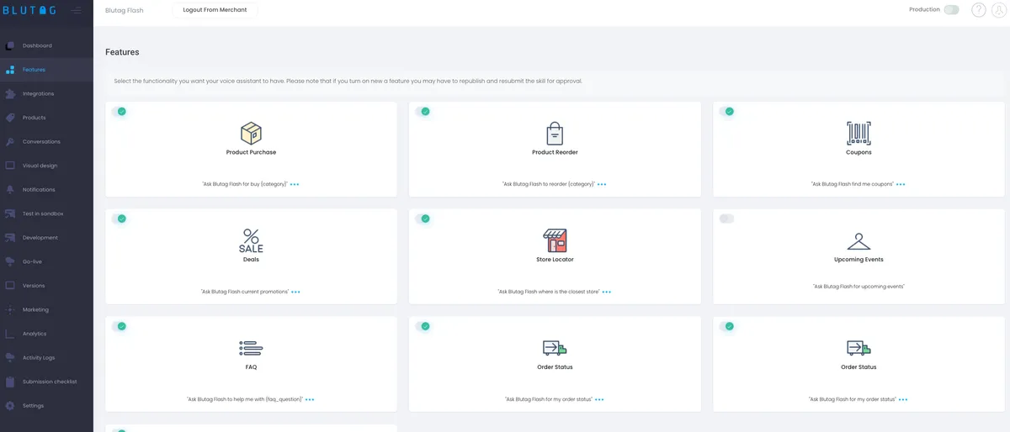1010x432 pixels.
Task: Expand the dots after "reorder {category}" phrase
Action: tap(602, 184)
